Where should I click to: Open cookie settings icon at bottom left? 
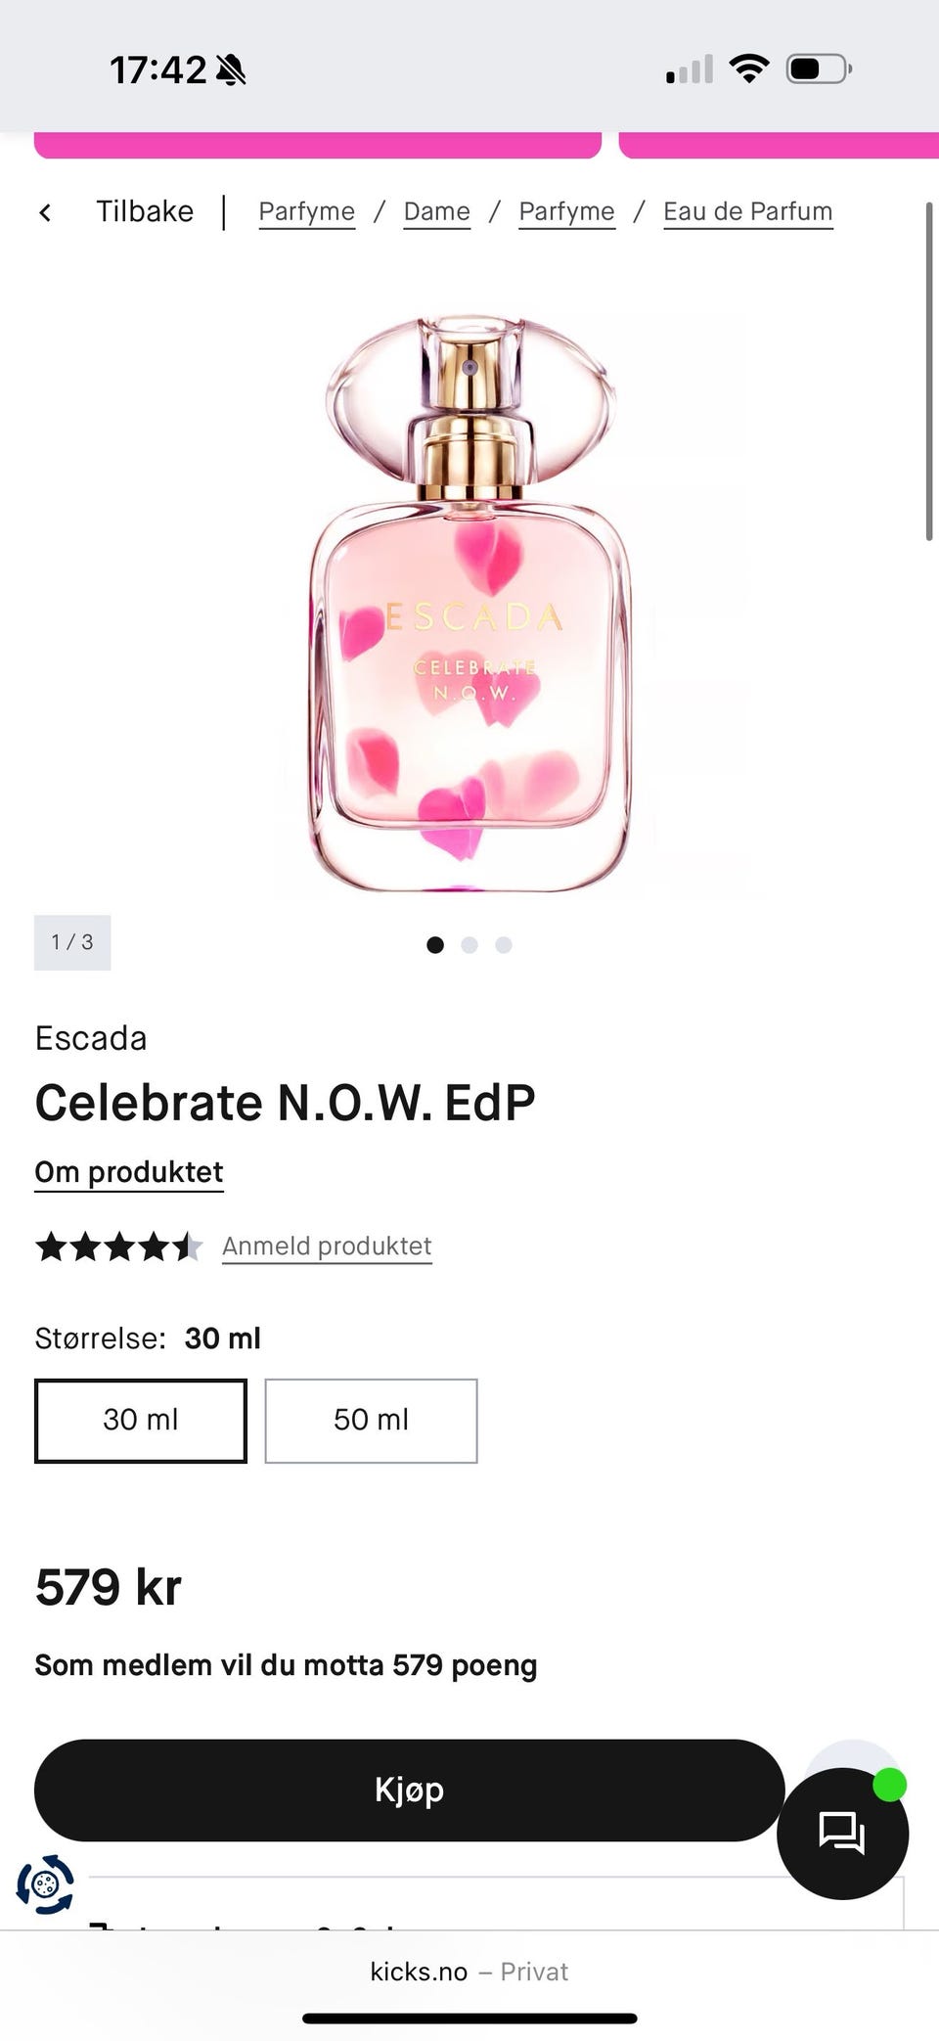[45, 1883]
